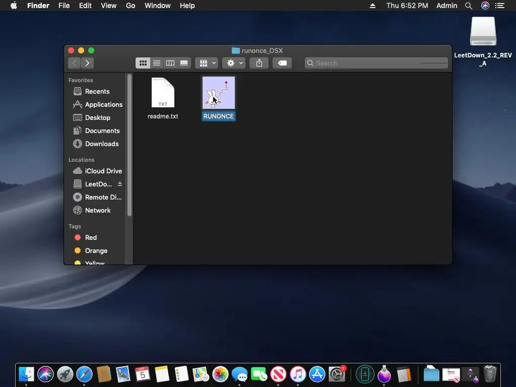This screenshot has height=387, width=516.
Task: Click the readme.txt file name label
Action: click(163, 116)
